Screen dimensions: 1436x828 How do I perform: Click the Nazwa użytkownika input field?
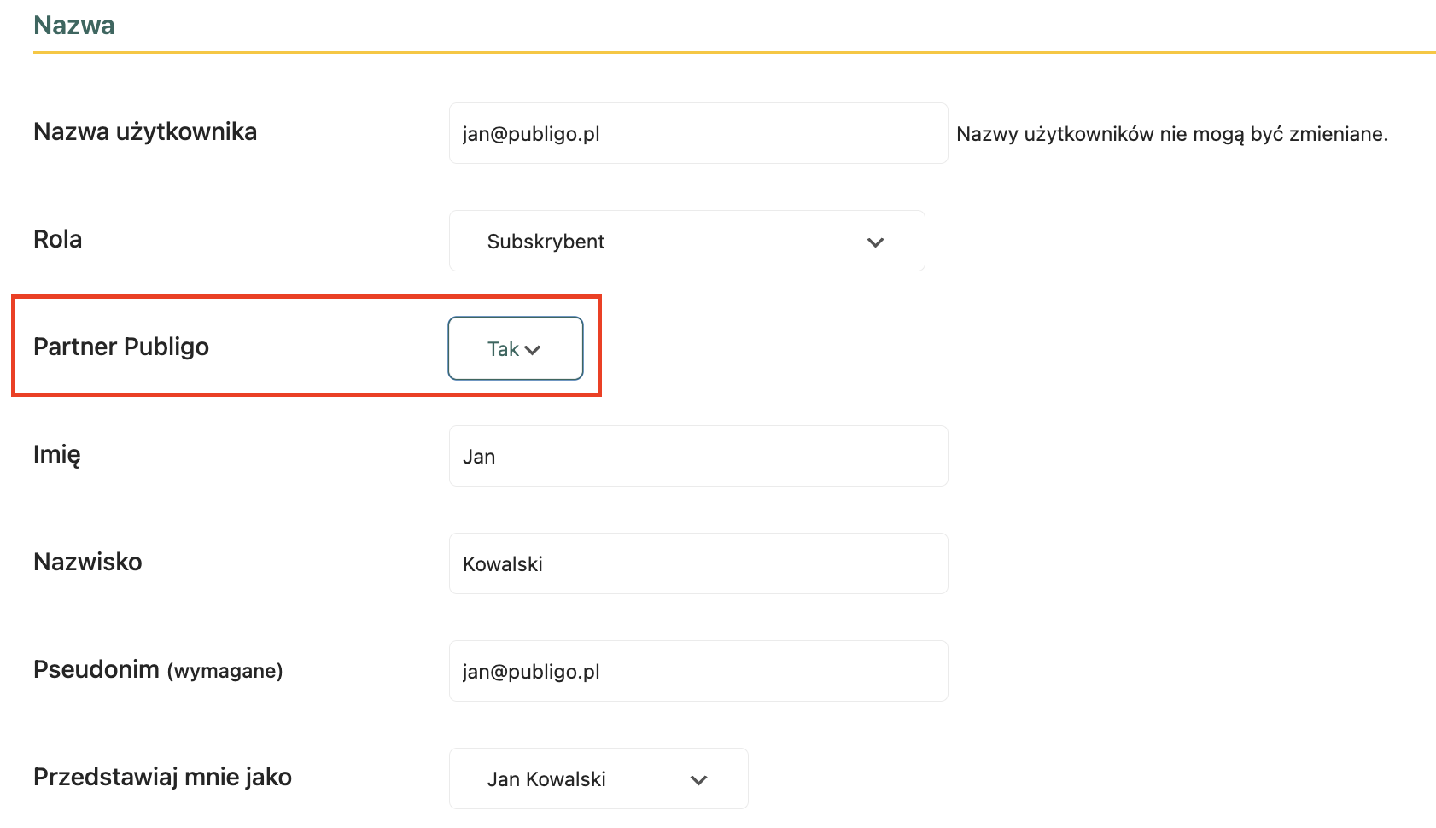(x=698, y=134)
